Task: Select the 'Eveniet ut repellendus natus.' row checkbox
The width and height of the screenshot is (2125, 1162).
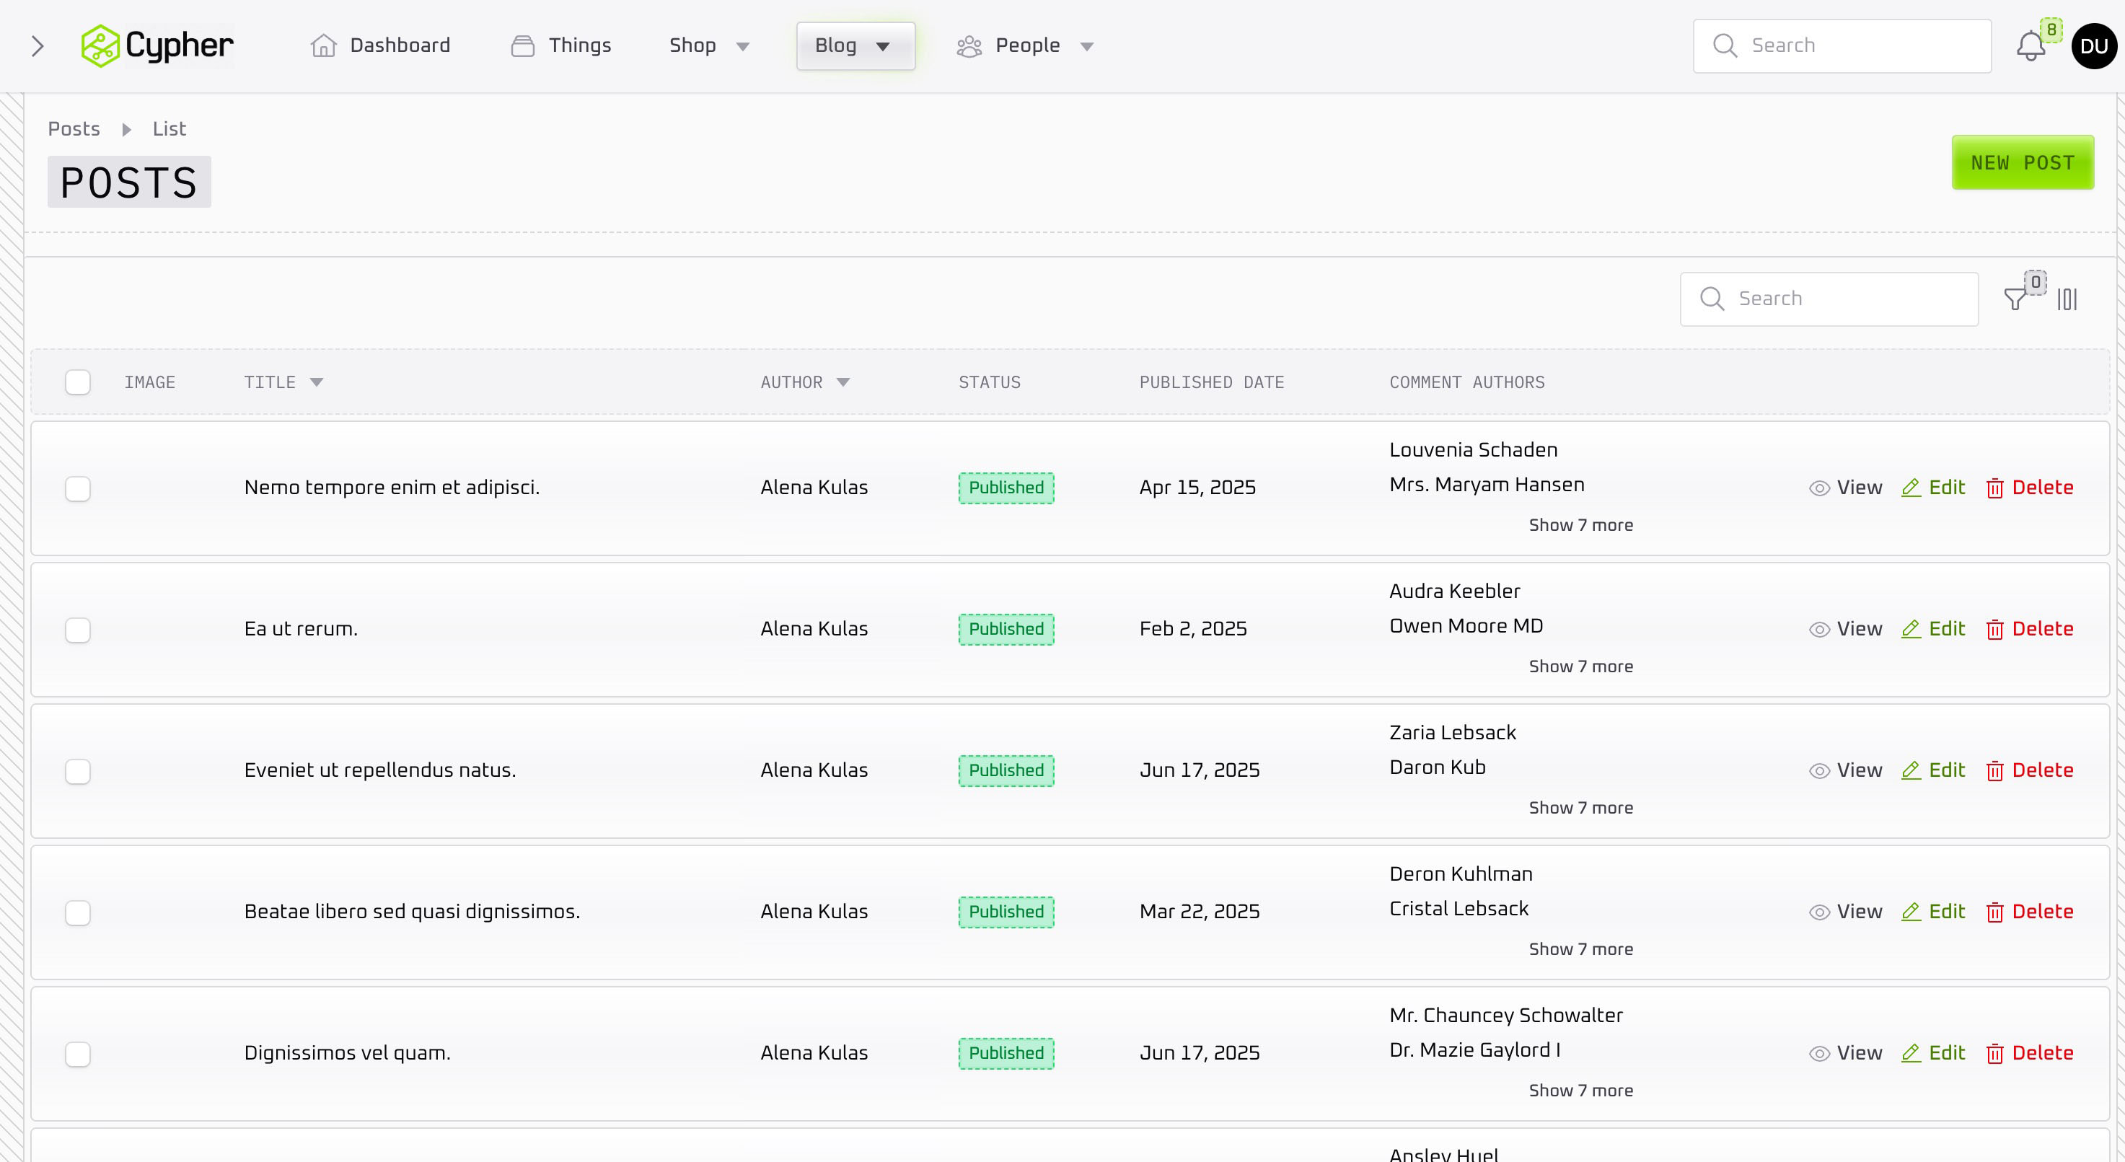Action: tap(78, 771)
